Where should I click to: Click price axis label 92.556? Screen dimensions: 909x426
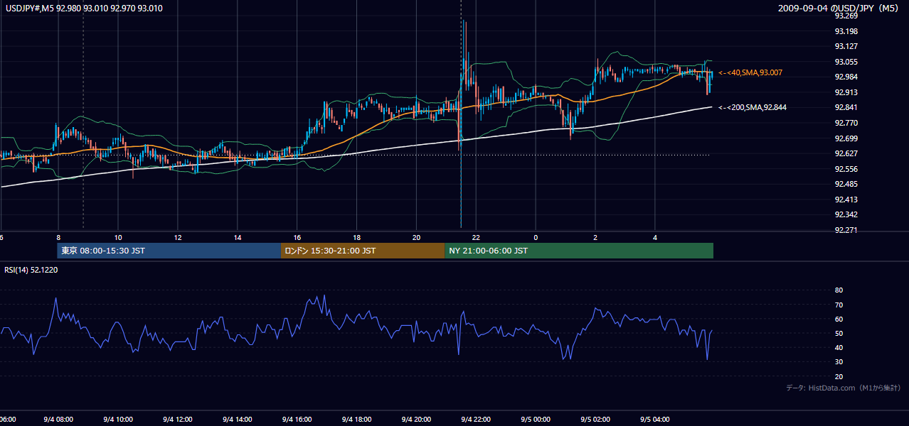click(846, 169)
